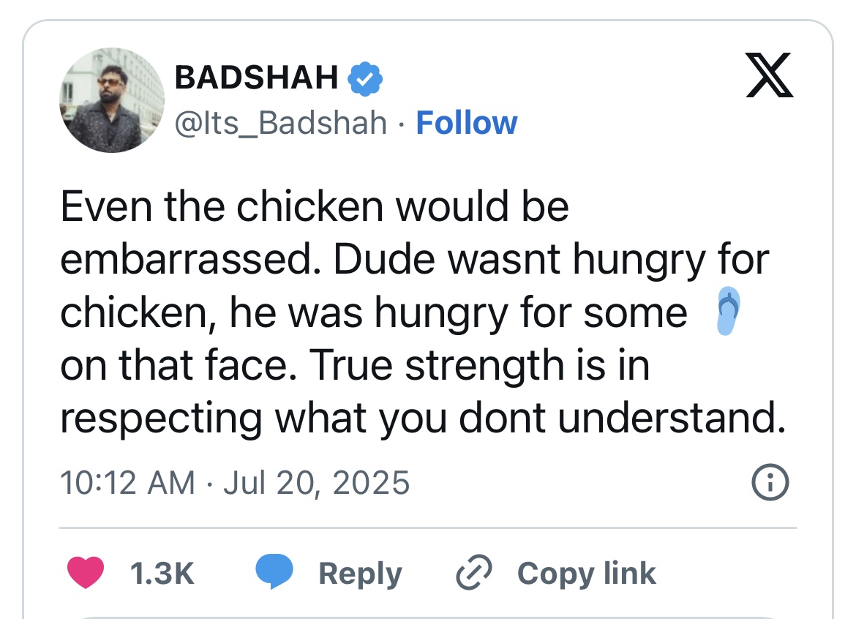Image resolution: width=856 pixels, height=619 pixels.
Task: Like the tweet with the pink heart icon
Action: click(x=86, y=573)
